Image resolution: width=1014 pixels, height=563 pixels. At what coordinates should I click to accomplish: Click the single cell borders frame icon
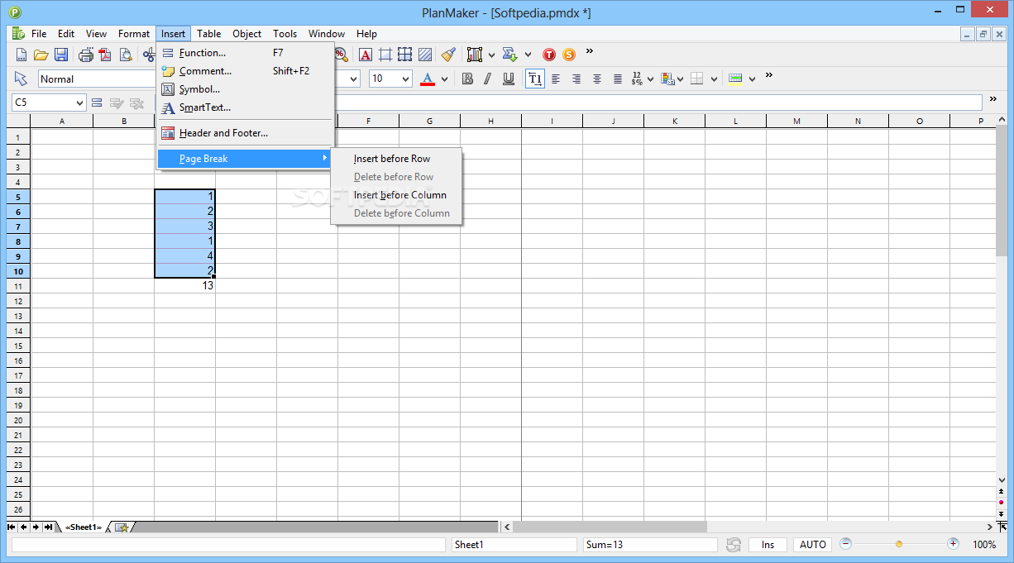385,55
